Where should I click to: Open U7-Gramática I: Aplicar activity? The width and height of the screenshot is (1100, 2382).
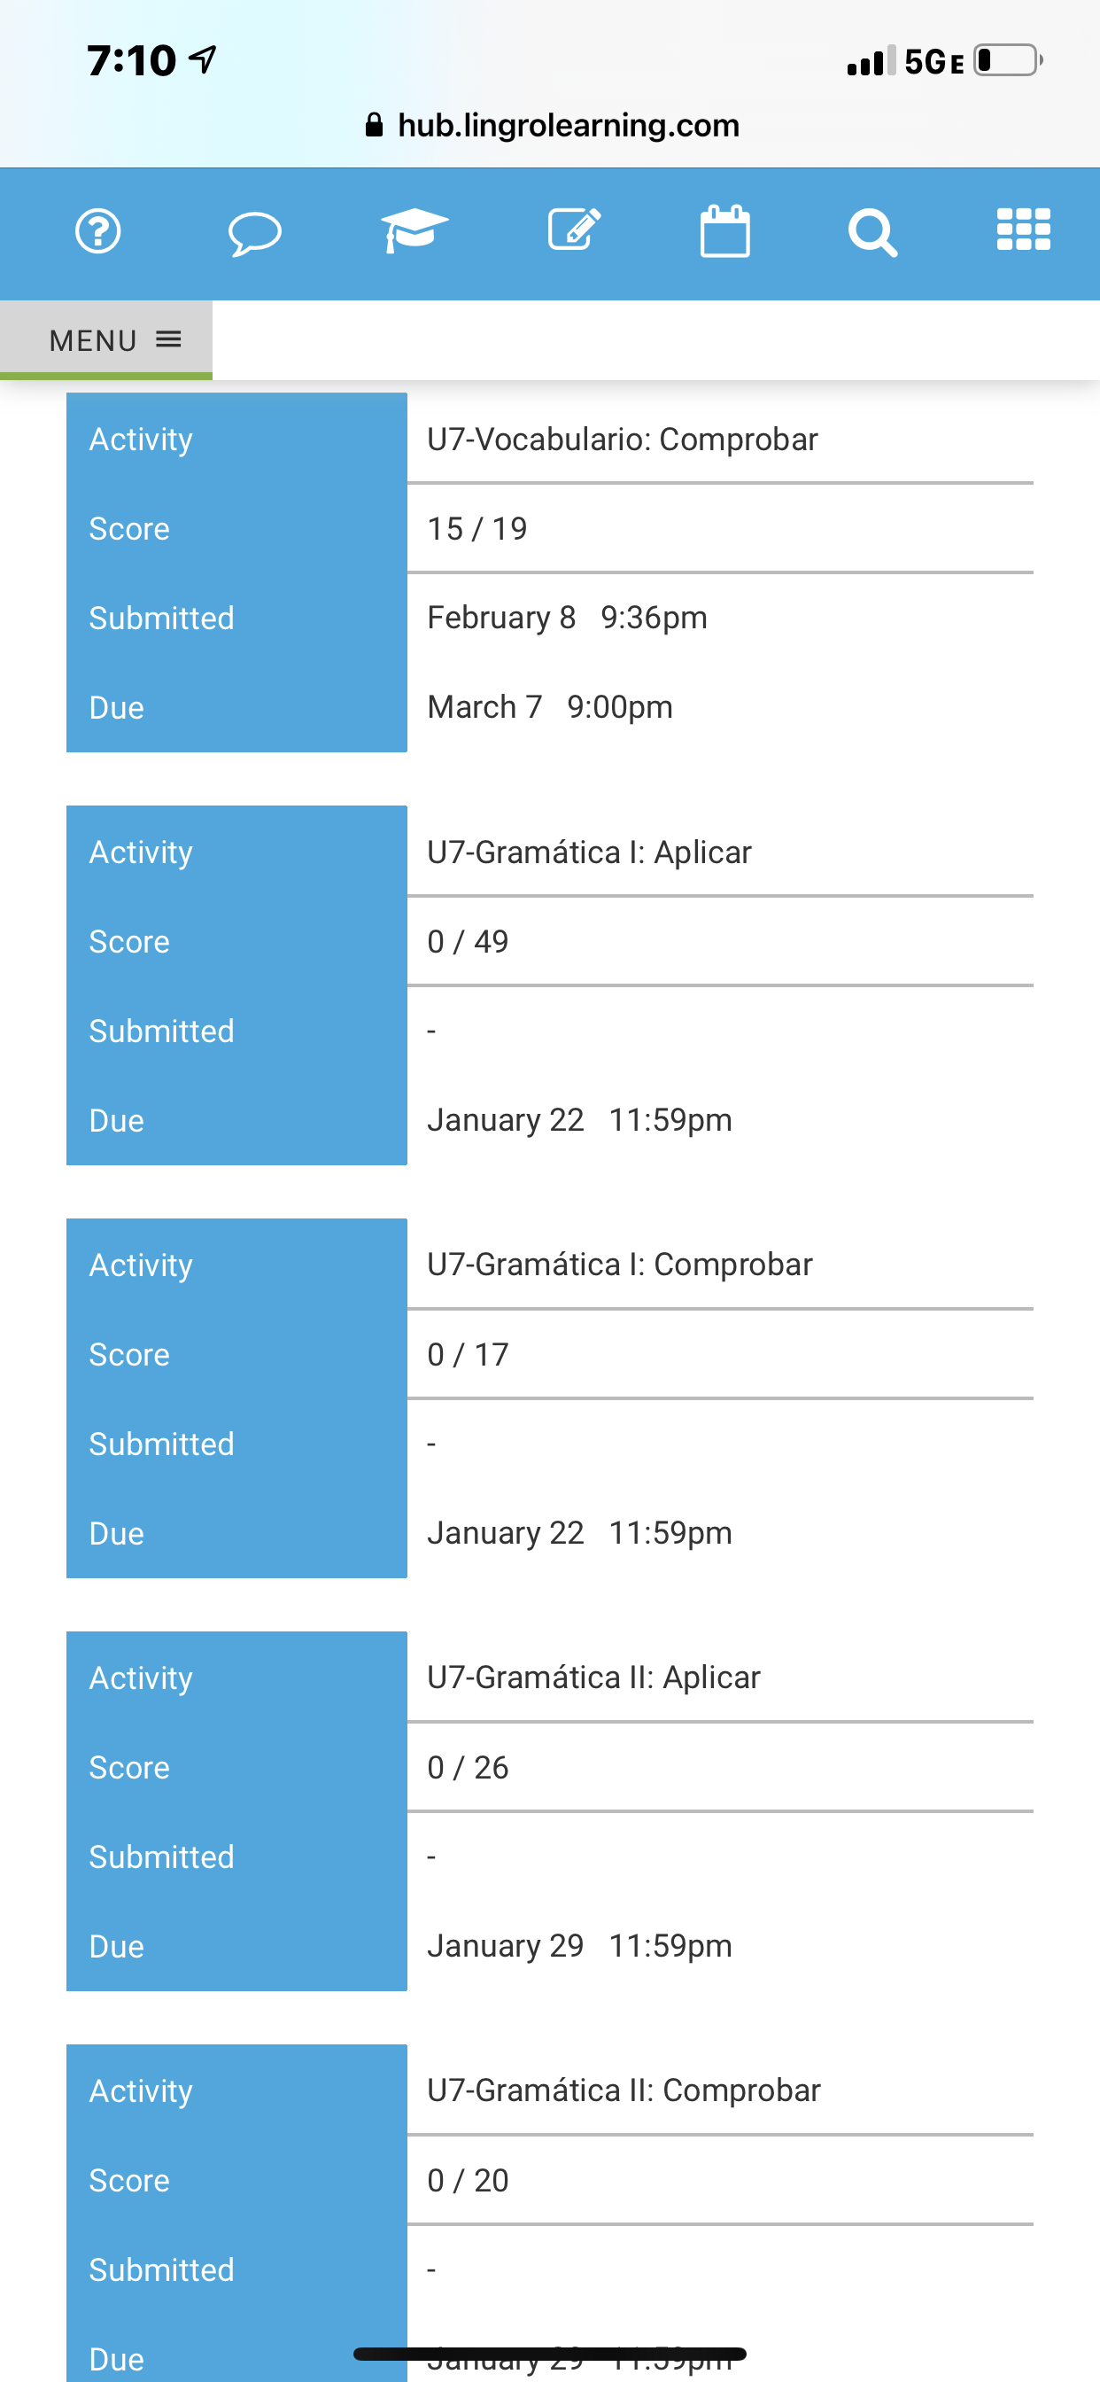click(x=589, y=852)
